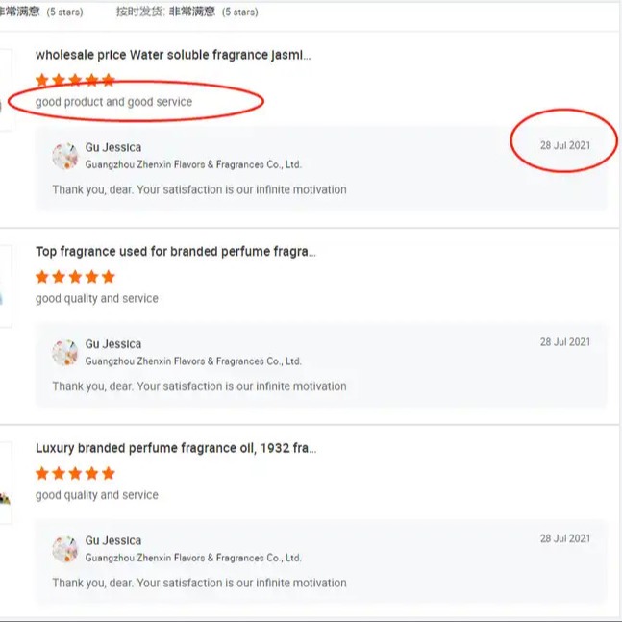Click Gu Jessica's name in the first reply

click(x=112, y=147)
